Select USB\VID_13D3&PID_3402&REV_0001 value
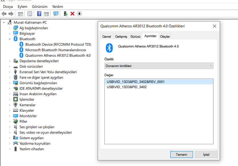The width and height of the screenshot is (238, 166). point(159,82)
